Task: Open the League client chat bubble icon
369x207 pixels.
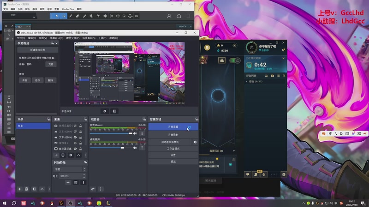Action: click(x=248, y=174)
